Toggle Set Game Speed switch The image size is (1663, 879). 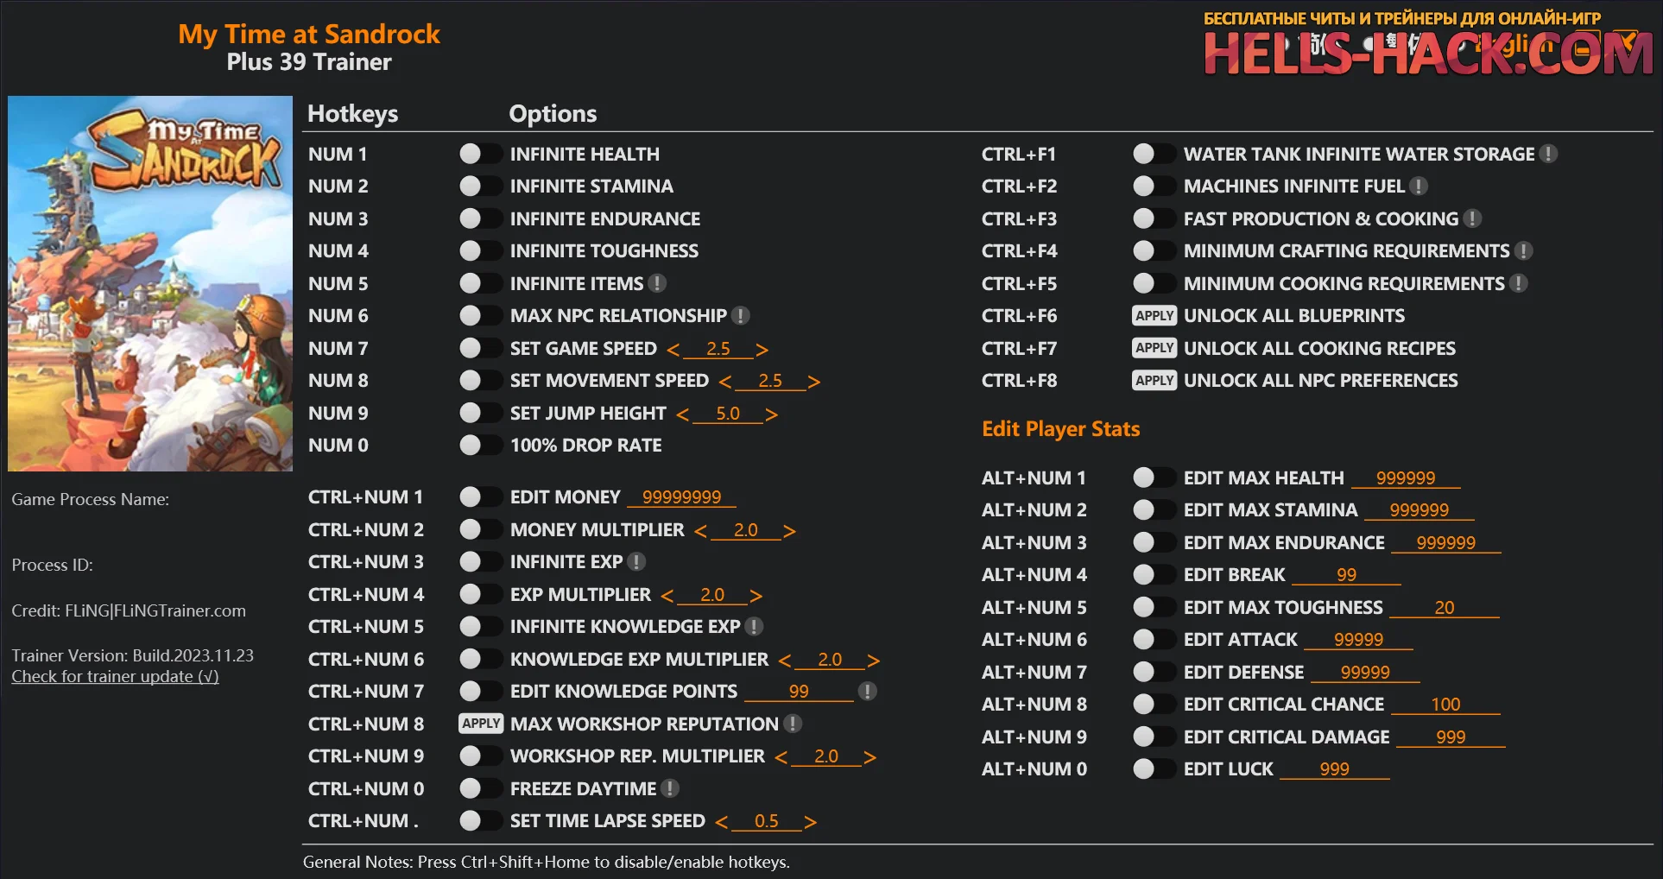click(x=480, y=348)
